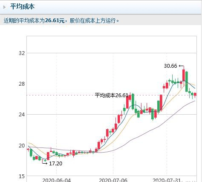Click the dotted bullet icon beside 平均成本
This screenshot has height=182, width=202.
pyautogui.click(x=4, y=7)
